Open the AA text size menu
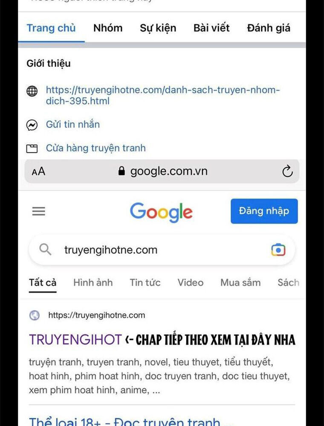The height and width of the screenshot is (426, 324). click(x=38, y=171)
